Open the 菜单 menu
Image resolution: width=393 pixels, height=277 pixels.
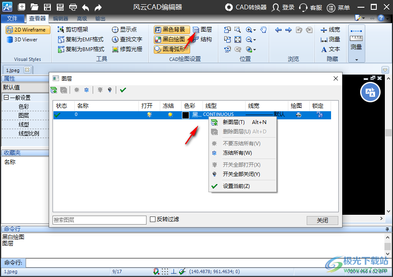coord(338,8)
